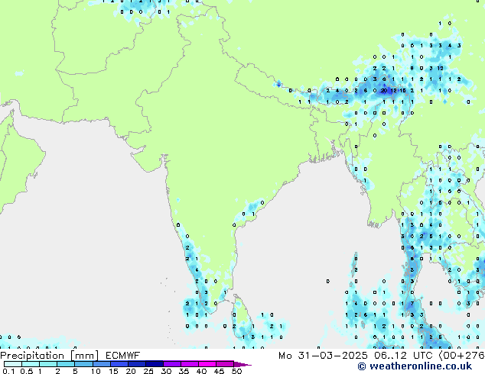The height and width of the screenshot is (374, 485).
Task: Click the '16' precipitation value on map
Action: pos(402,90)
